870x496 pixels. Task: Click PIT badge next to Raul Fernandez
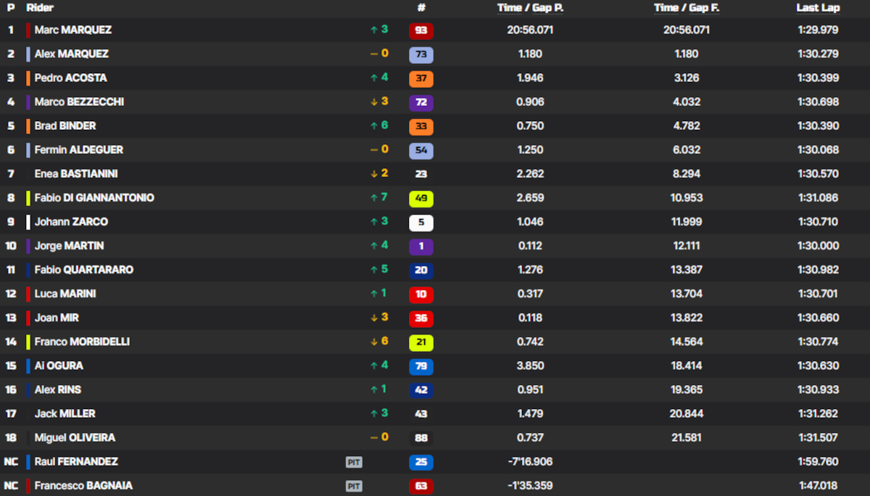coord(354,462)
